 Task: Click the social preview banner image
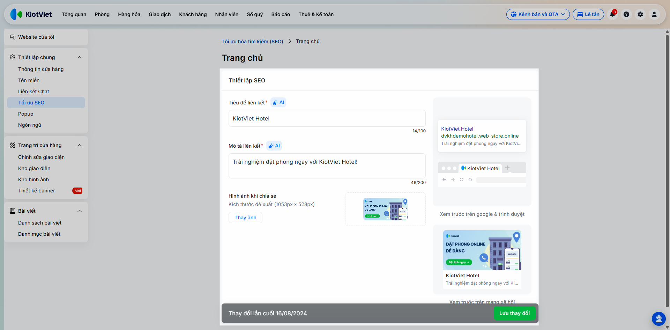tap(482, 250)
